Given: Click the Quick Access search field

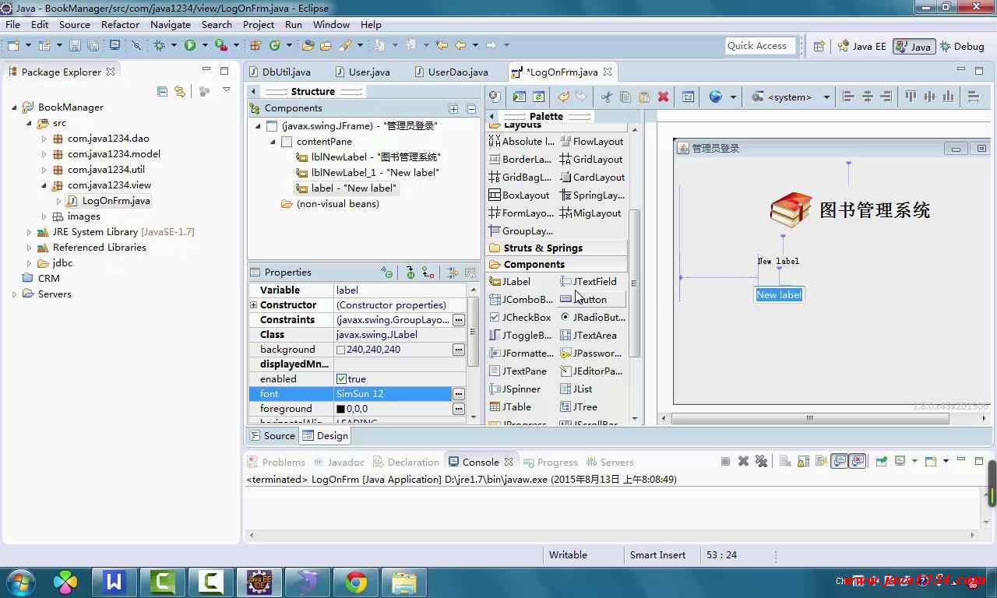Looking at the screenshot, I should 760,46.
